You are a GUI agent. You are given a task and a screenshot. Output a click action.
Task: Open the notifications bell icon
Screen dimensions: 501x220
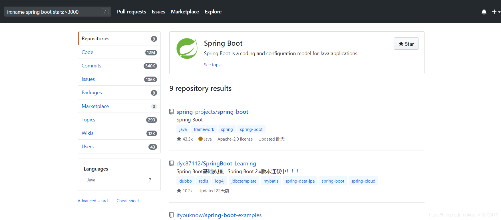click(x=484, y=12)
